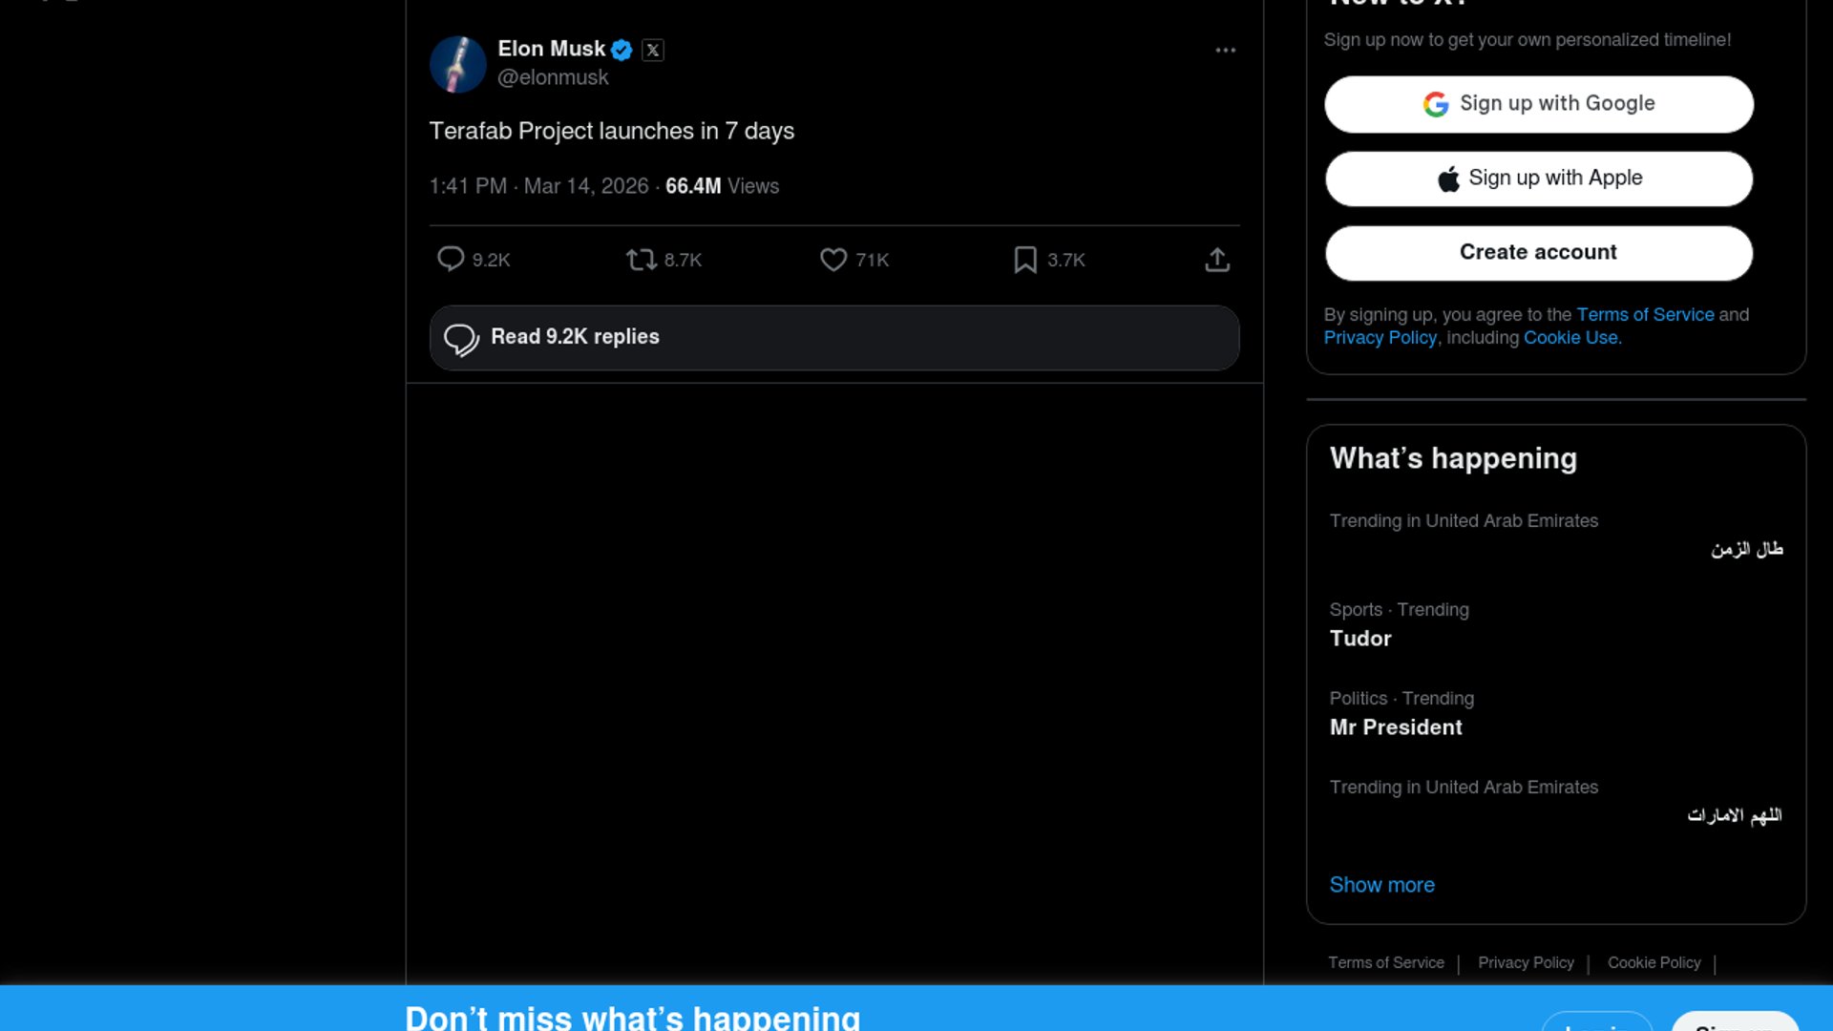The width and height of the screenshot is (1833, 1031).
Task: Expand trends with Show more
Action: tap(1381, 885)
